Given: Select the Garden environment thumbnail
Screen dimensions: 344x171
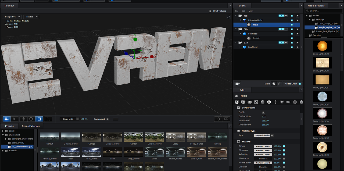Looking at the screenshot, I should [x=134, y=137].
